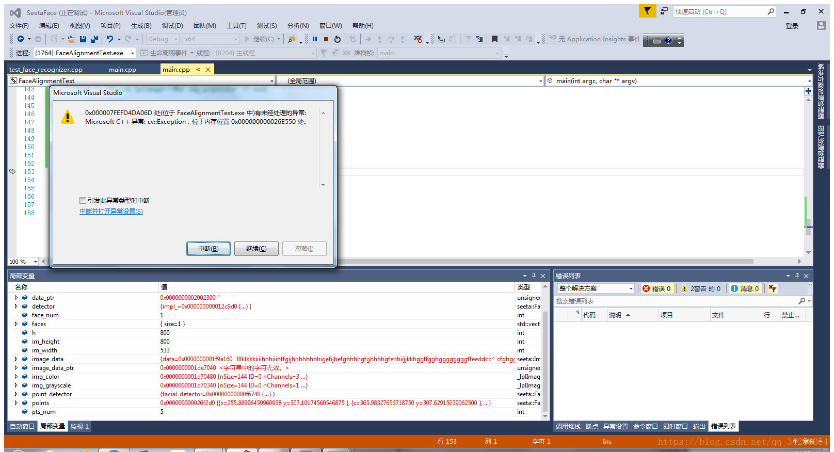The image size is (834, 452).
Task: Click the Step Out arrow icon
Action: coord(403,39)
